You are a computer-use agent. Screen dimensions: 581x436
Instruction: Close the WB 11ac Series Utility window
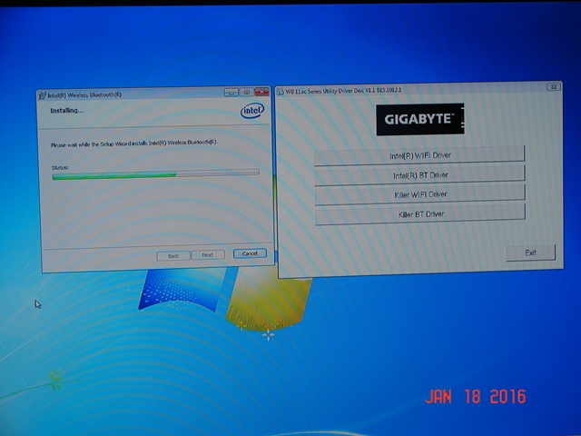point(554,86)
